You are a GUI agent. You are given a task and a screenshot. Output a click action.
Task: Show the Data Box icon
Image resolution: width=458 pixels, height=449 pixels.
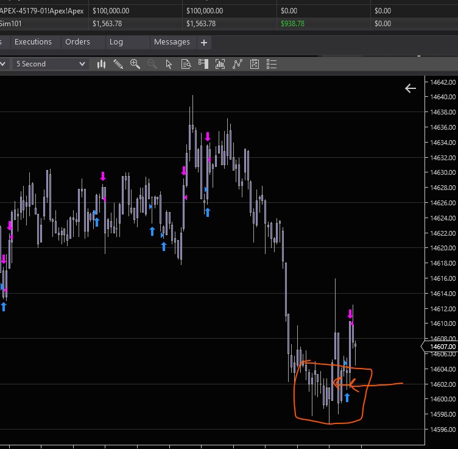(x=186, y=64)
